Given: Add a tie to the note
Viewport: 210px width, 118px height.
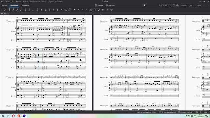Looking at the screenshot, I should coord(66,10).
